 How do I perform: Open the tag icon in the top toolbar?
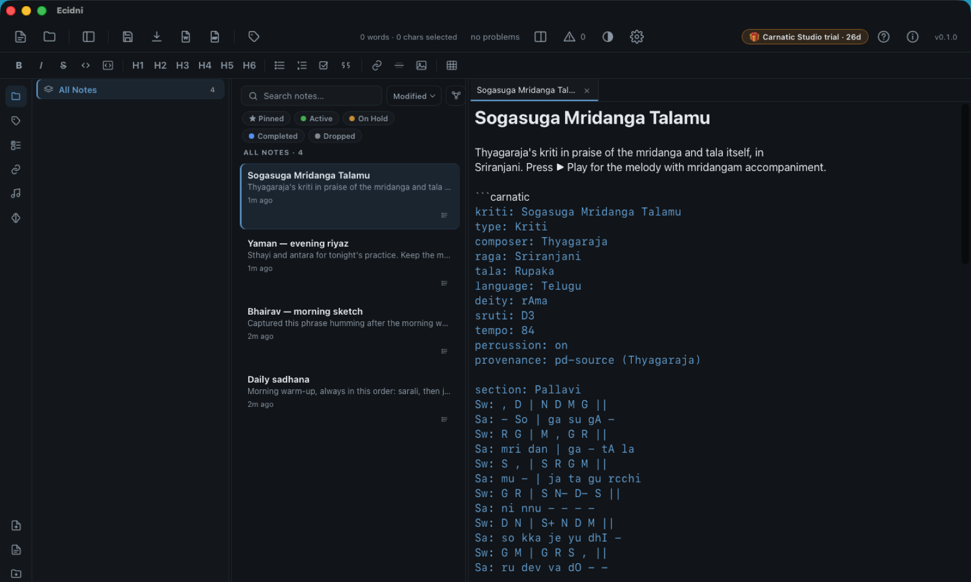click(254, 37)
